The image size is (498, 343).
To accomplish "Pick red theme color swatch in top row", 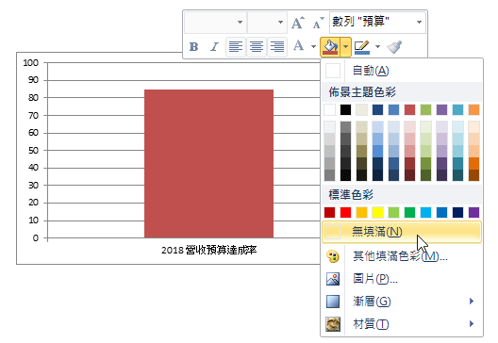I will click(409, 110).
